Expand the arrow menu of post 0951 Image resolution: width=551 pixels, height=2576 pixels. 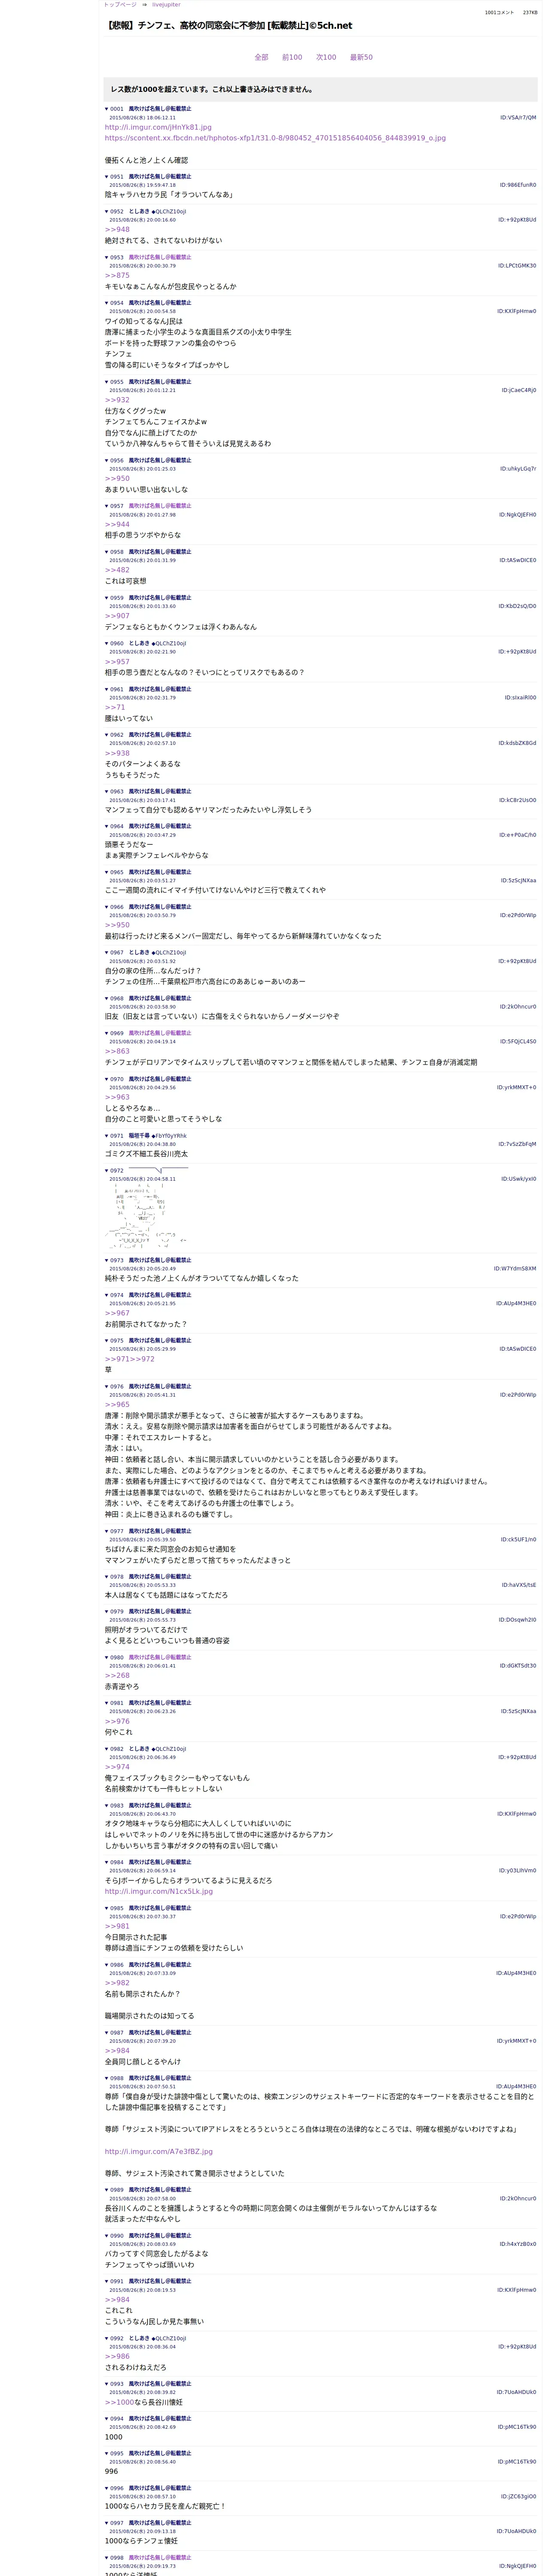(x=107, y=177)
